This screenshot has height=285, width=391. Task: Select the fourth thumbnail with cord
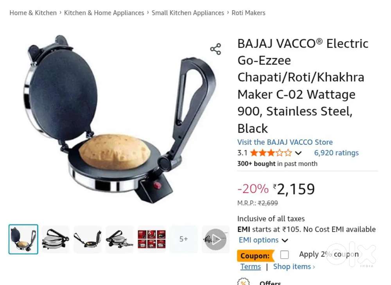(120, 239)
